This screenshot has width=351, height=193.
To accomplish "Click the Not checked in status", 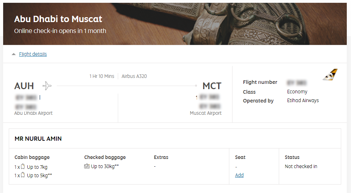I will [301, 166].
